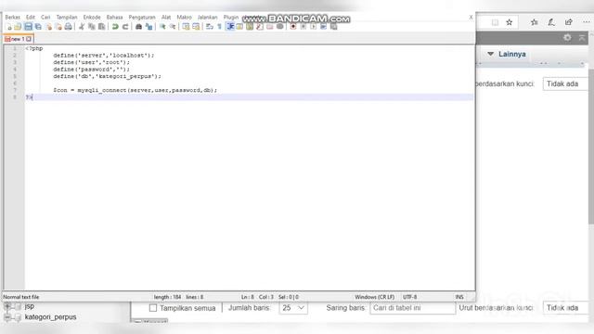Click the UTF-8 encoding status entry
This screenshot has width=594, height=334.
(410, 297)
